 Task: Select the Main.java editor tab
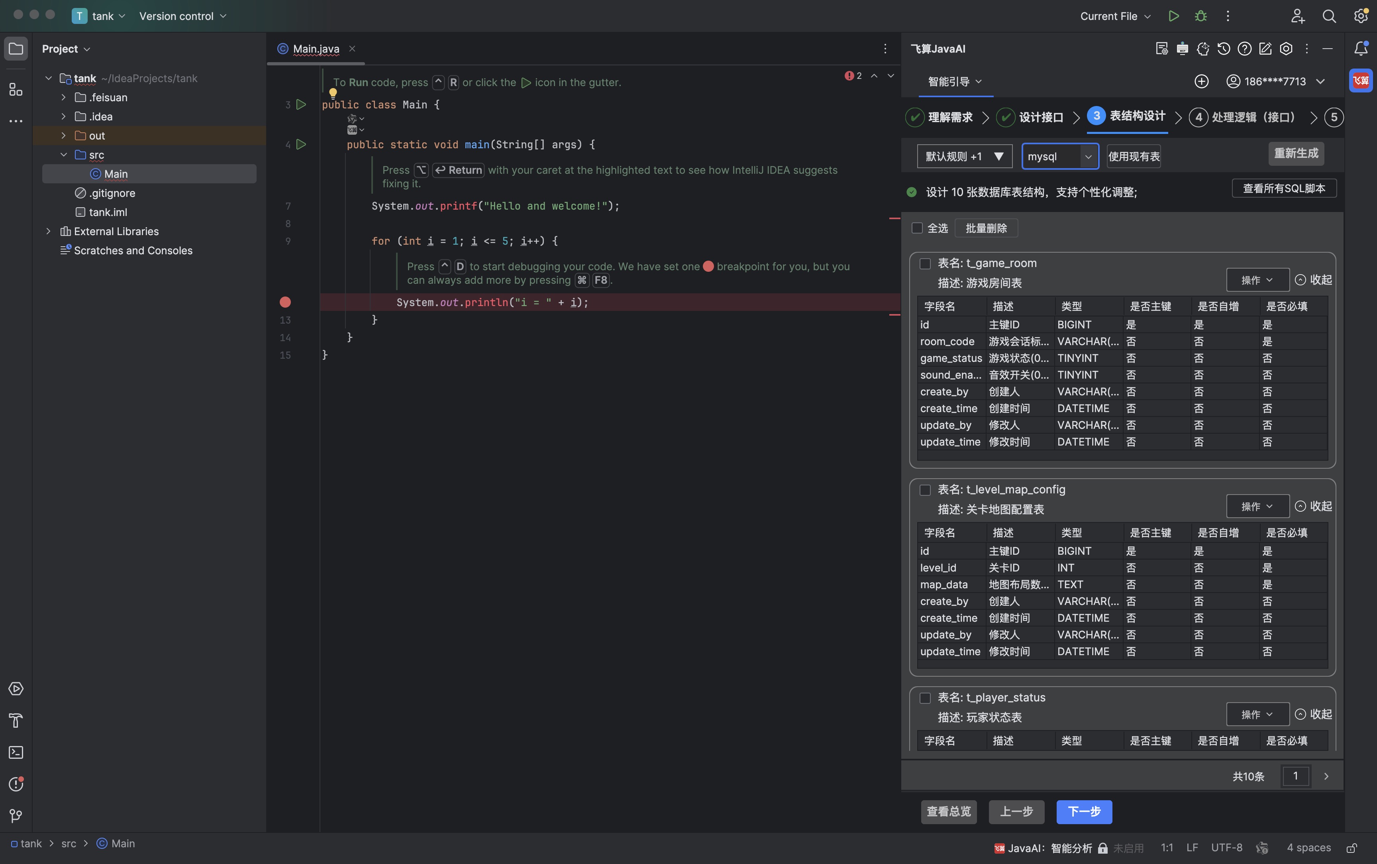(315, 49)
